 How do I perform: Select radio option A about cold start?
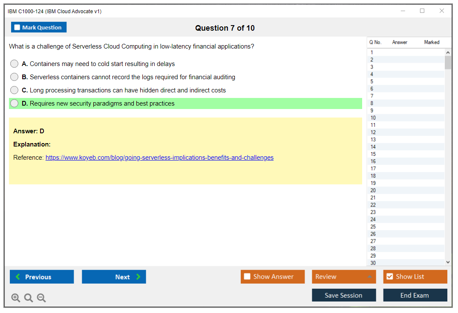14,64
